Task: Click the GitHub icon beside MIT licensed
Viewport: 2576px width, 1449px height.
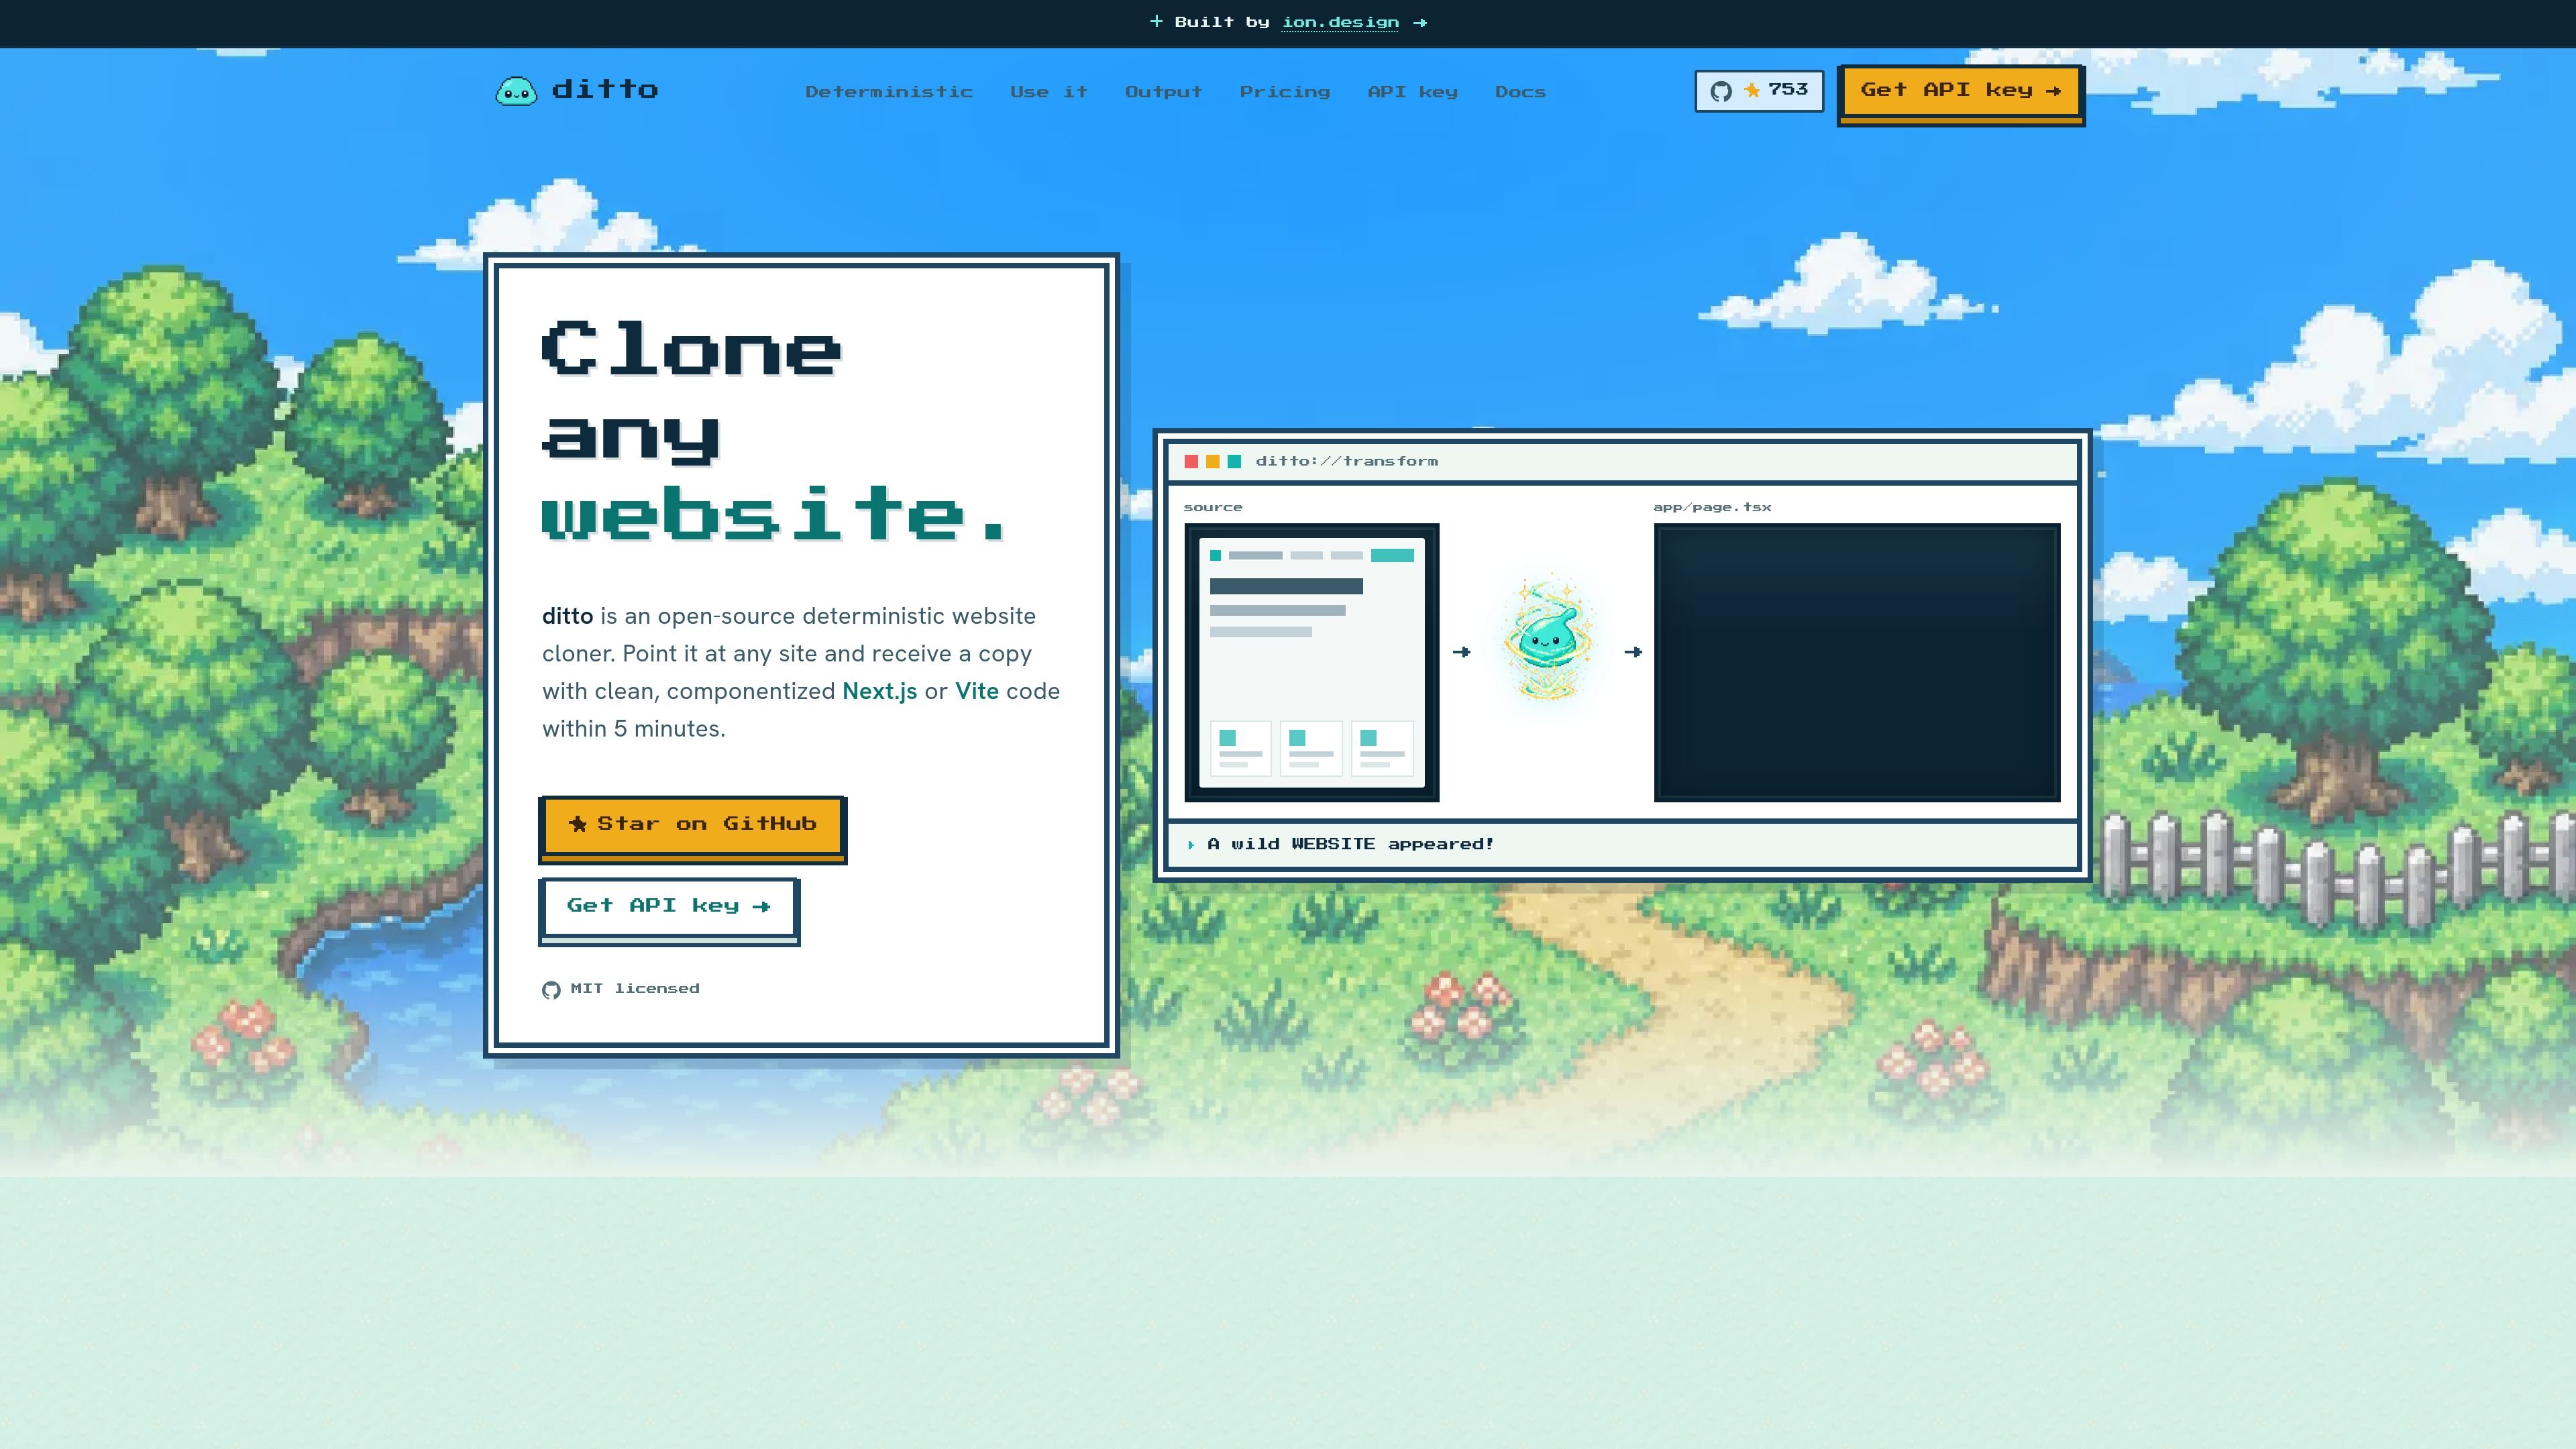Action: pos(551,990)
